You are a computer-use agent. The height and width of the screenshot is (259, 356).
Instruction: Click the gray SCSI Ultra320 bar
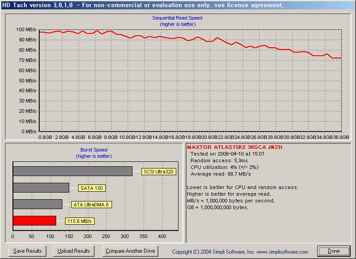73,171
